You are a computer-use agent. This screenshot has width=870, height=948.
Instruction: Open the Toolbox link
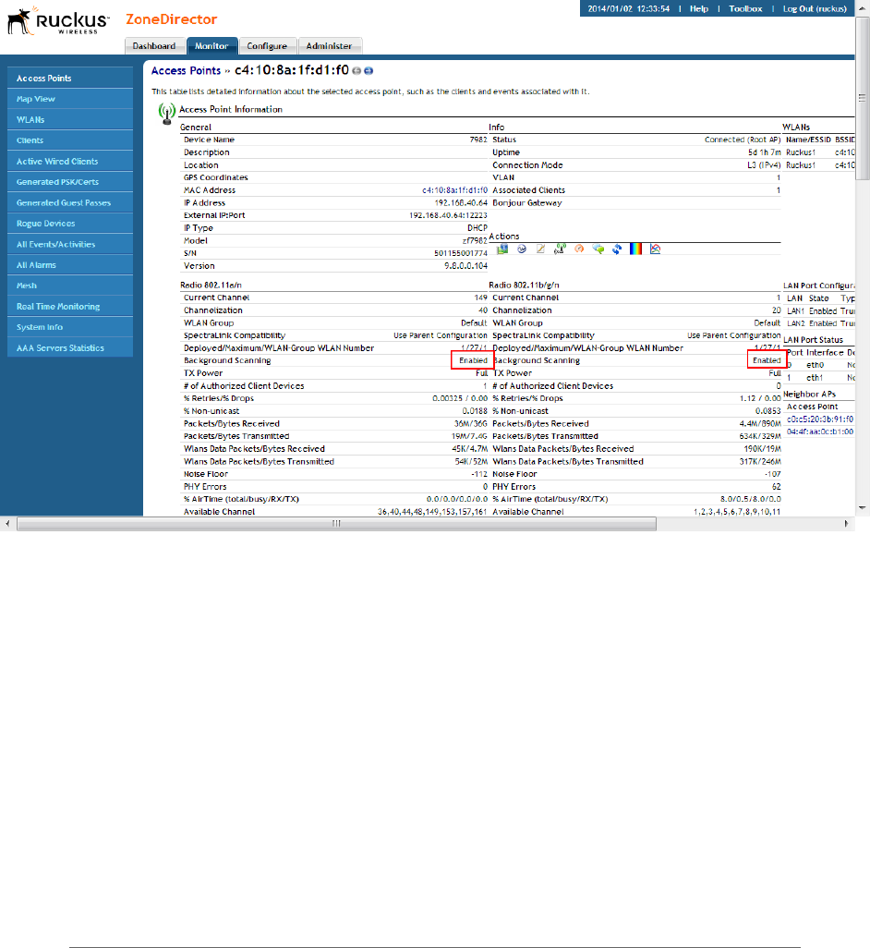[745, 8]
